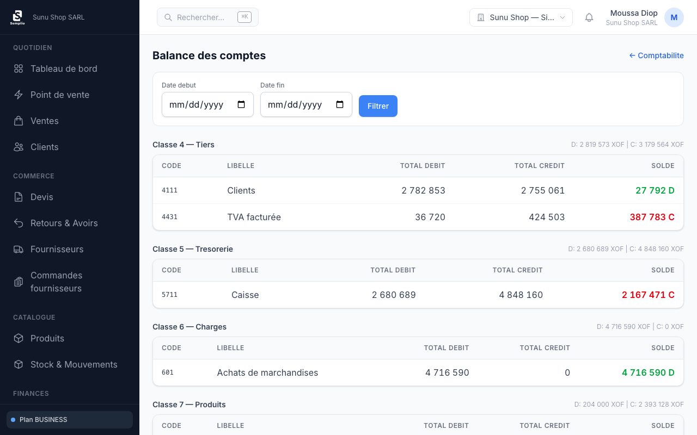Click the Semplio logo icon
The height and width of the screenshot is (435, 697).
tap(17, 17)
